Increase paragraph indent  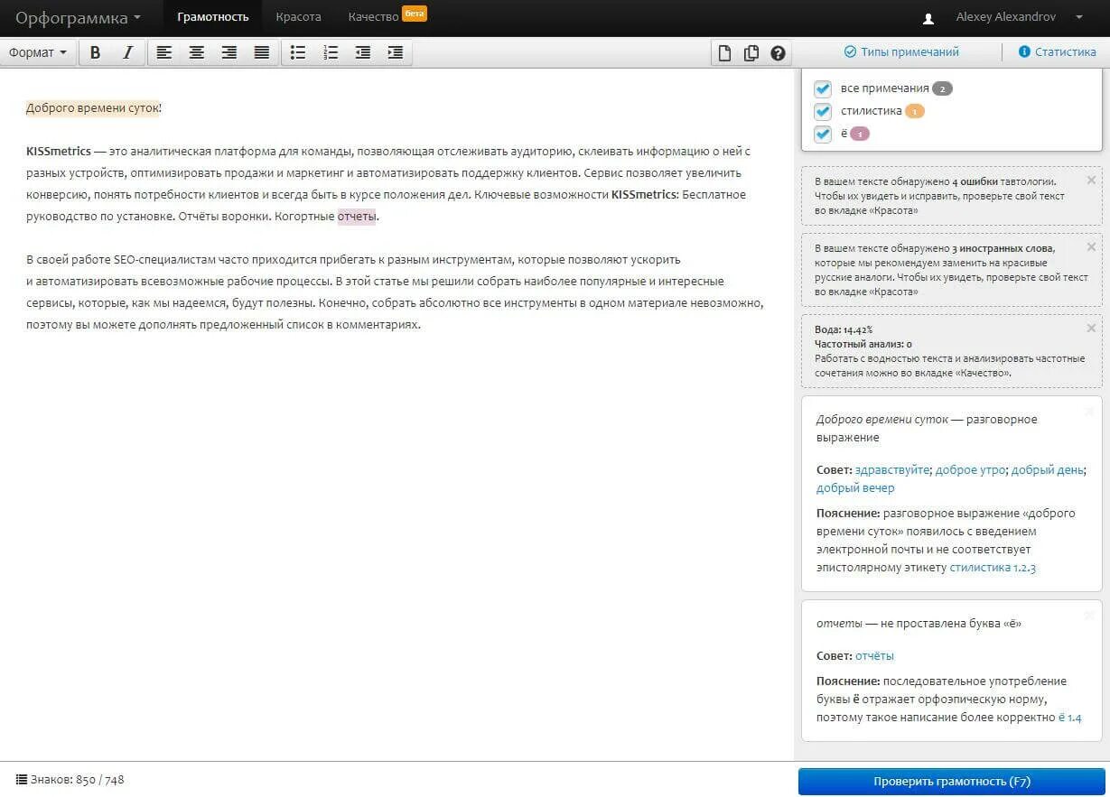coord(396,52)
